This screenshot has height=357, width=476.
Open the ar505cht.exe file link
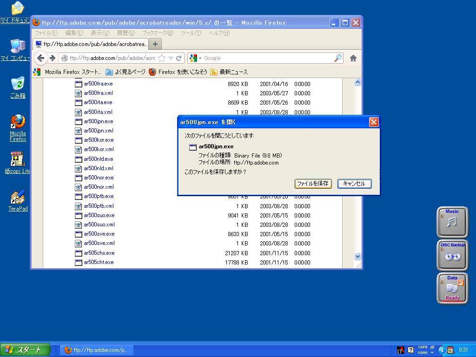point(99,262)
